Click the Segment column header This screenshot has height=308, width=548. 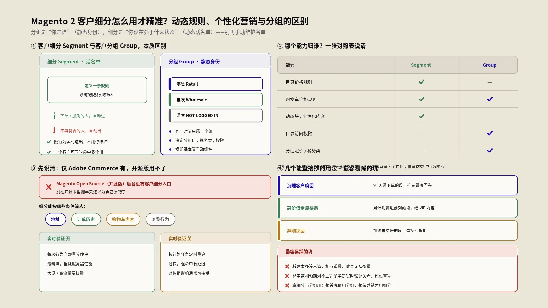[x=421, y=65]
